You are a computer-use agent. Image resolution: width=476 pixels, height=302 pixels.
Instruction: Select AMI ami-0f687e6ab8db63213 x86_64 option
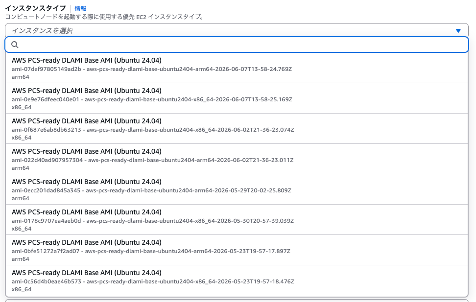pyautogui.click(x=237, y=129)
